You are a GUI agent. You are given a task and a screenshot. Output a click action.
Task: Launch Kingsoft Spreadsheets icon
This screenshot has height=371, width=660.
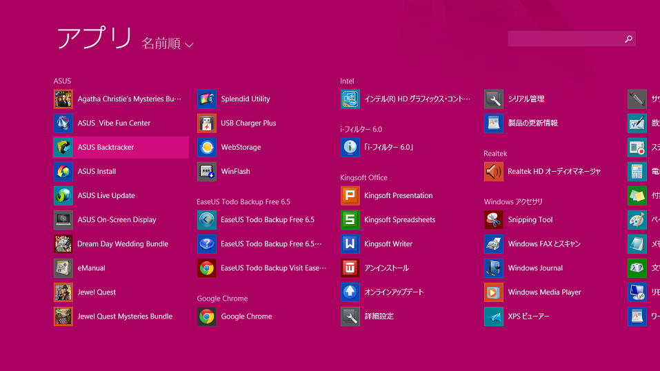tap(350, 220)
